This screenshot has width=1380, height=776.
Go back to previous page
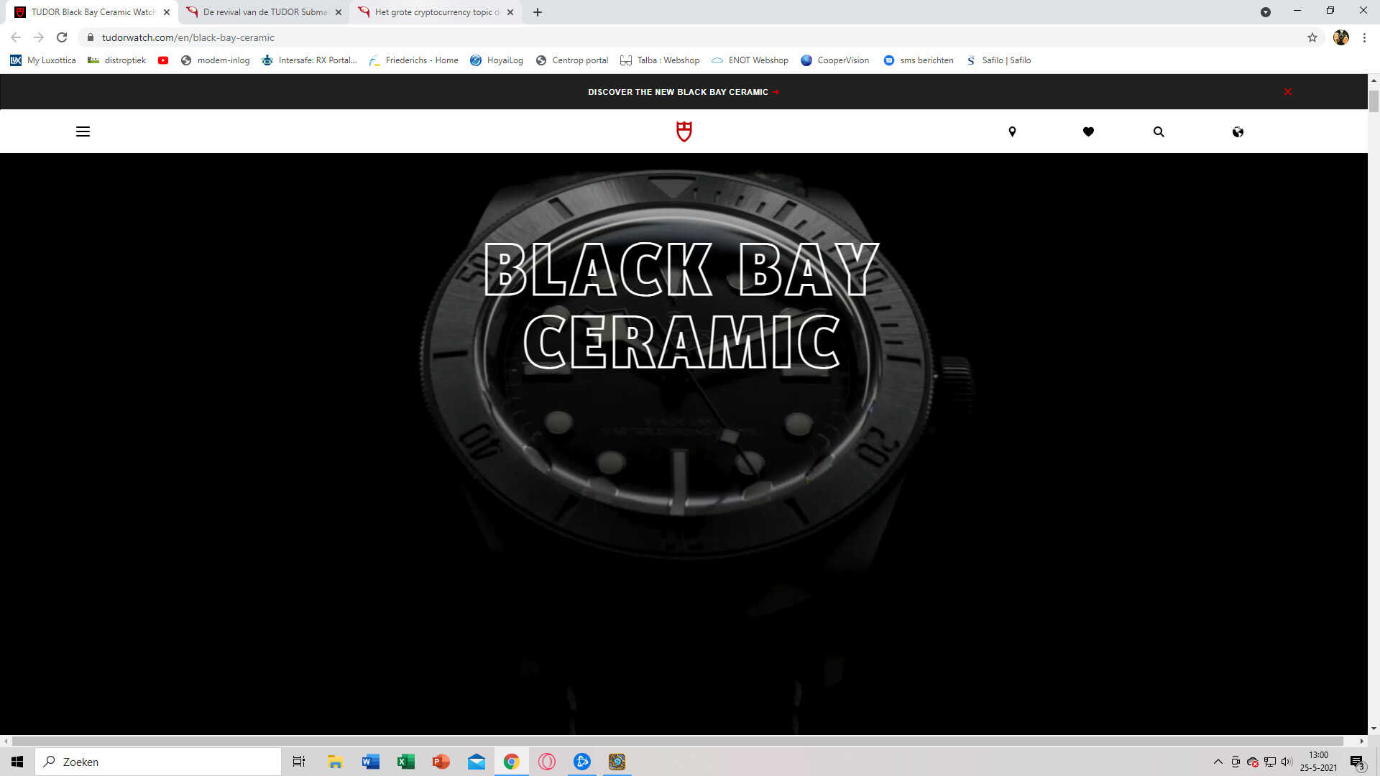(x=16, y=37)
